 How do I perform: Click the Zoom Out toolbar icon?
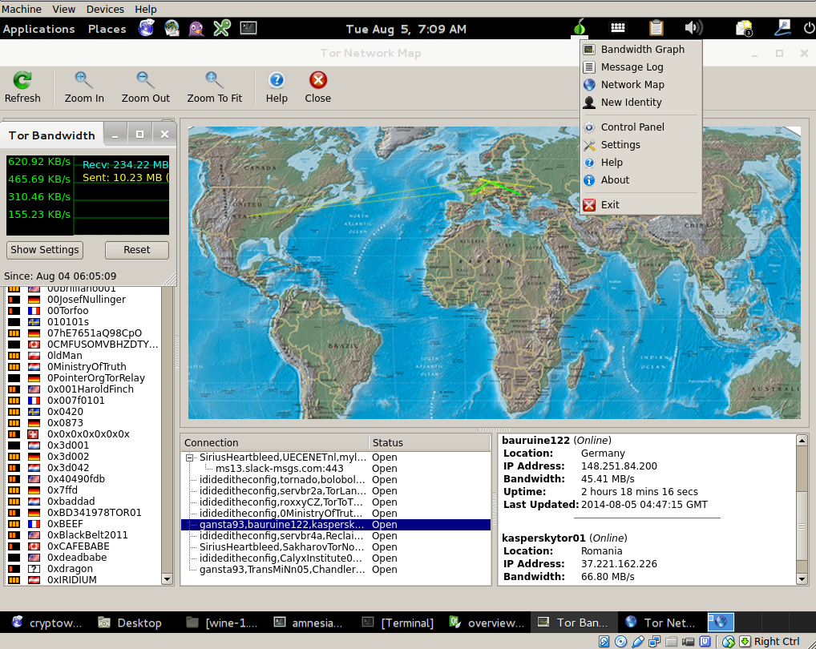pyautogui.click(x=145, y=80)
